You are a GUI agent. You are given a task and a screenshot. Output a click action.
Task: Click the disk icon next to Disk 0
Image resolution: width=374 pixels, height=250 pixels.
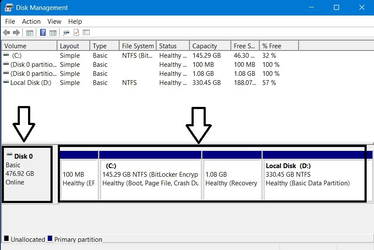pos(9,154)
